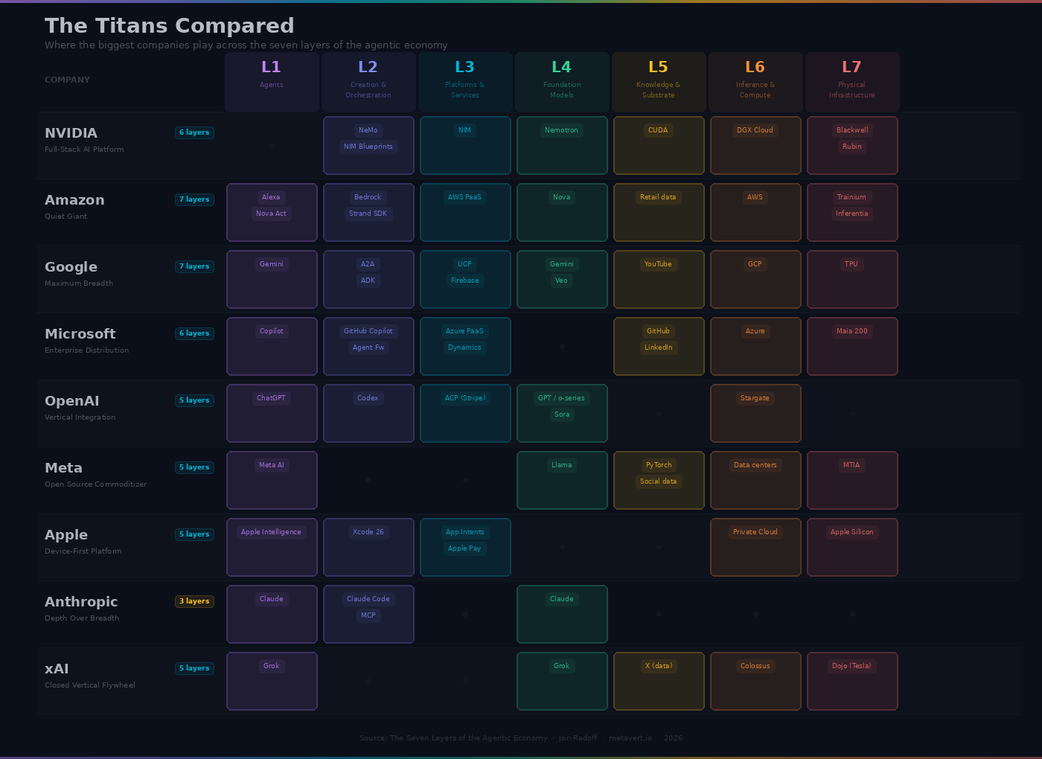Click xAI's 5 layers badge
This screenshot has width=1042, height=759.
[194, 668]
